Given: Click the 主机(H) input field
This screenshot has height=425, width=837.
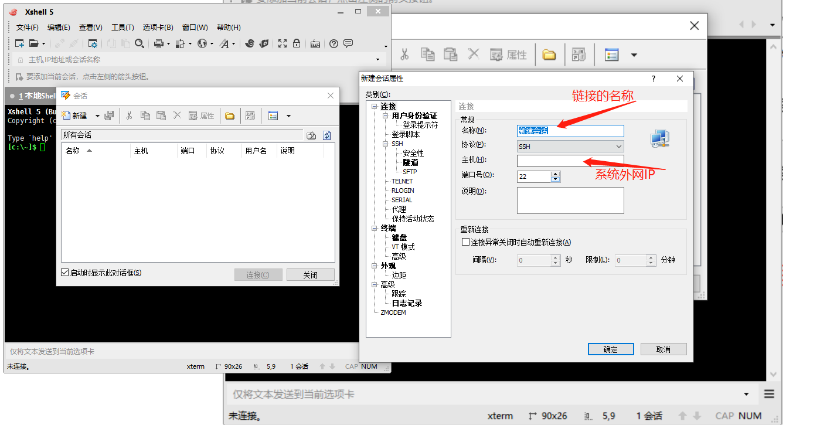Looking at the screenshot, I should tap(570, 161).
